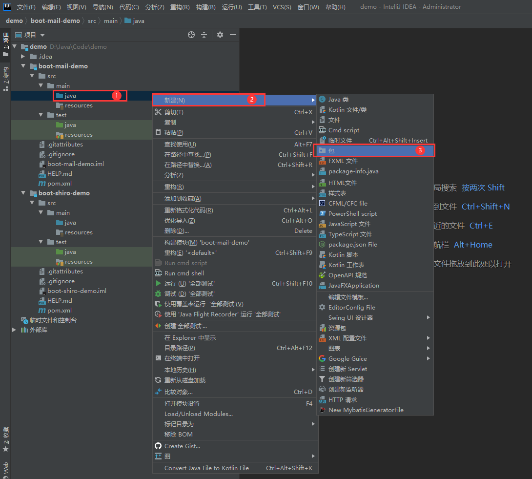
Task: Click the Create Gist GitHub icon
Action: pyautogui.click(x=158, y=446)
